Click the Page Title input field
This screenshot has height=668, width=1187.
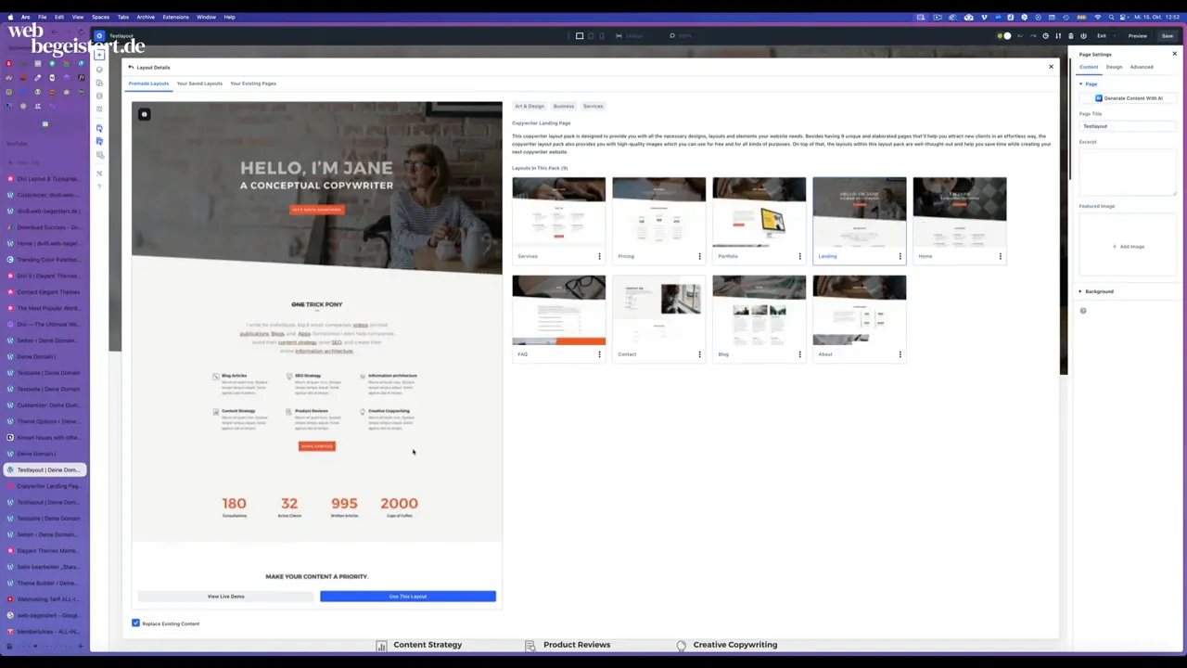[1127, 126]
